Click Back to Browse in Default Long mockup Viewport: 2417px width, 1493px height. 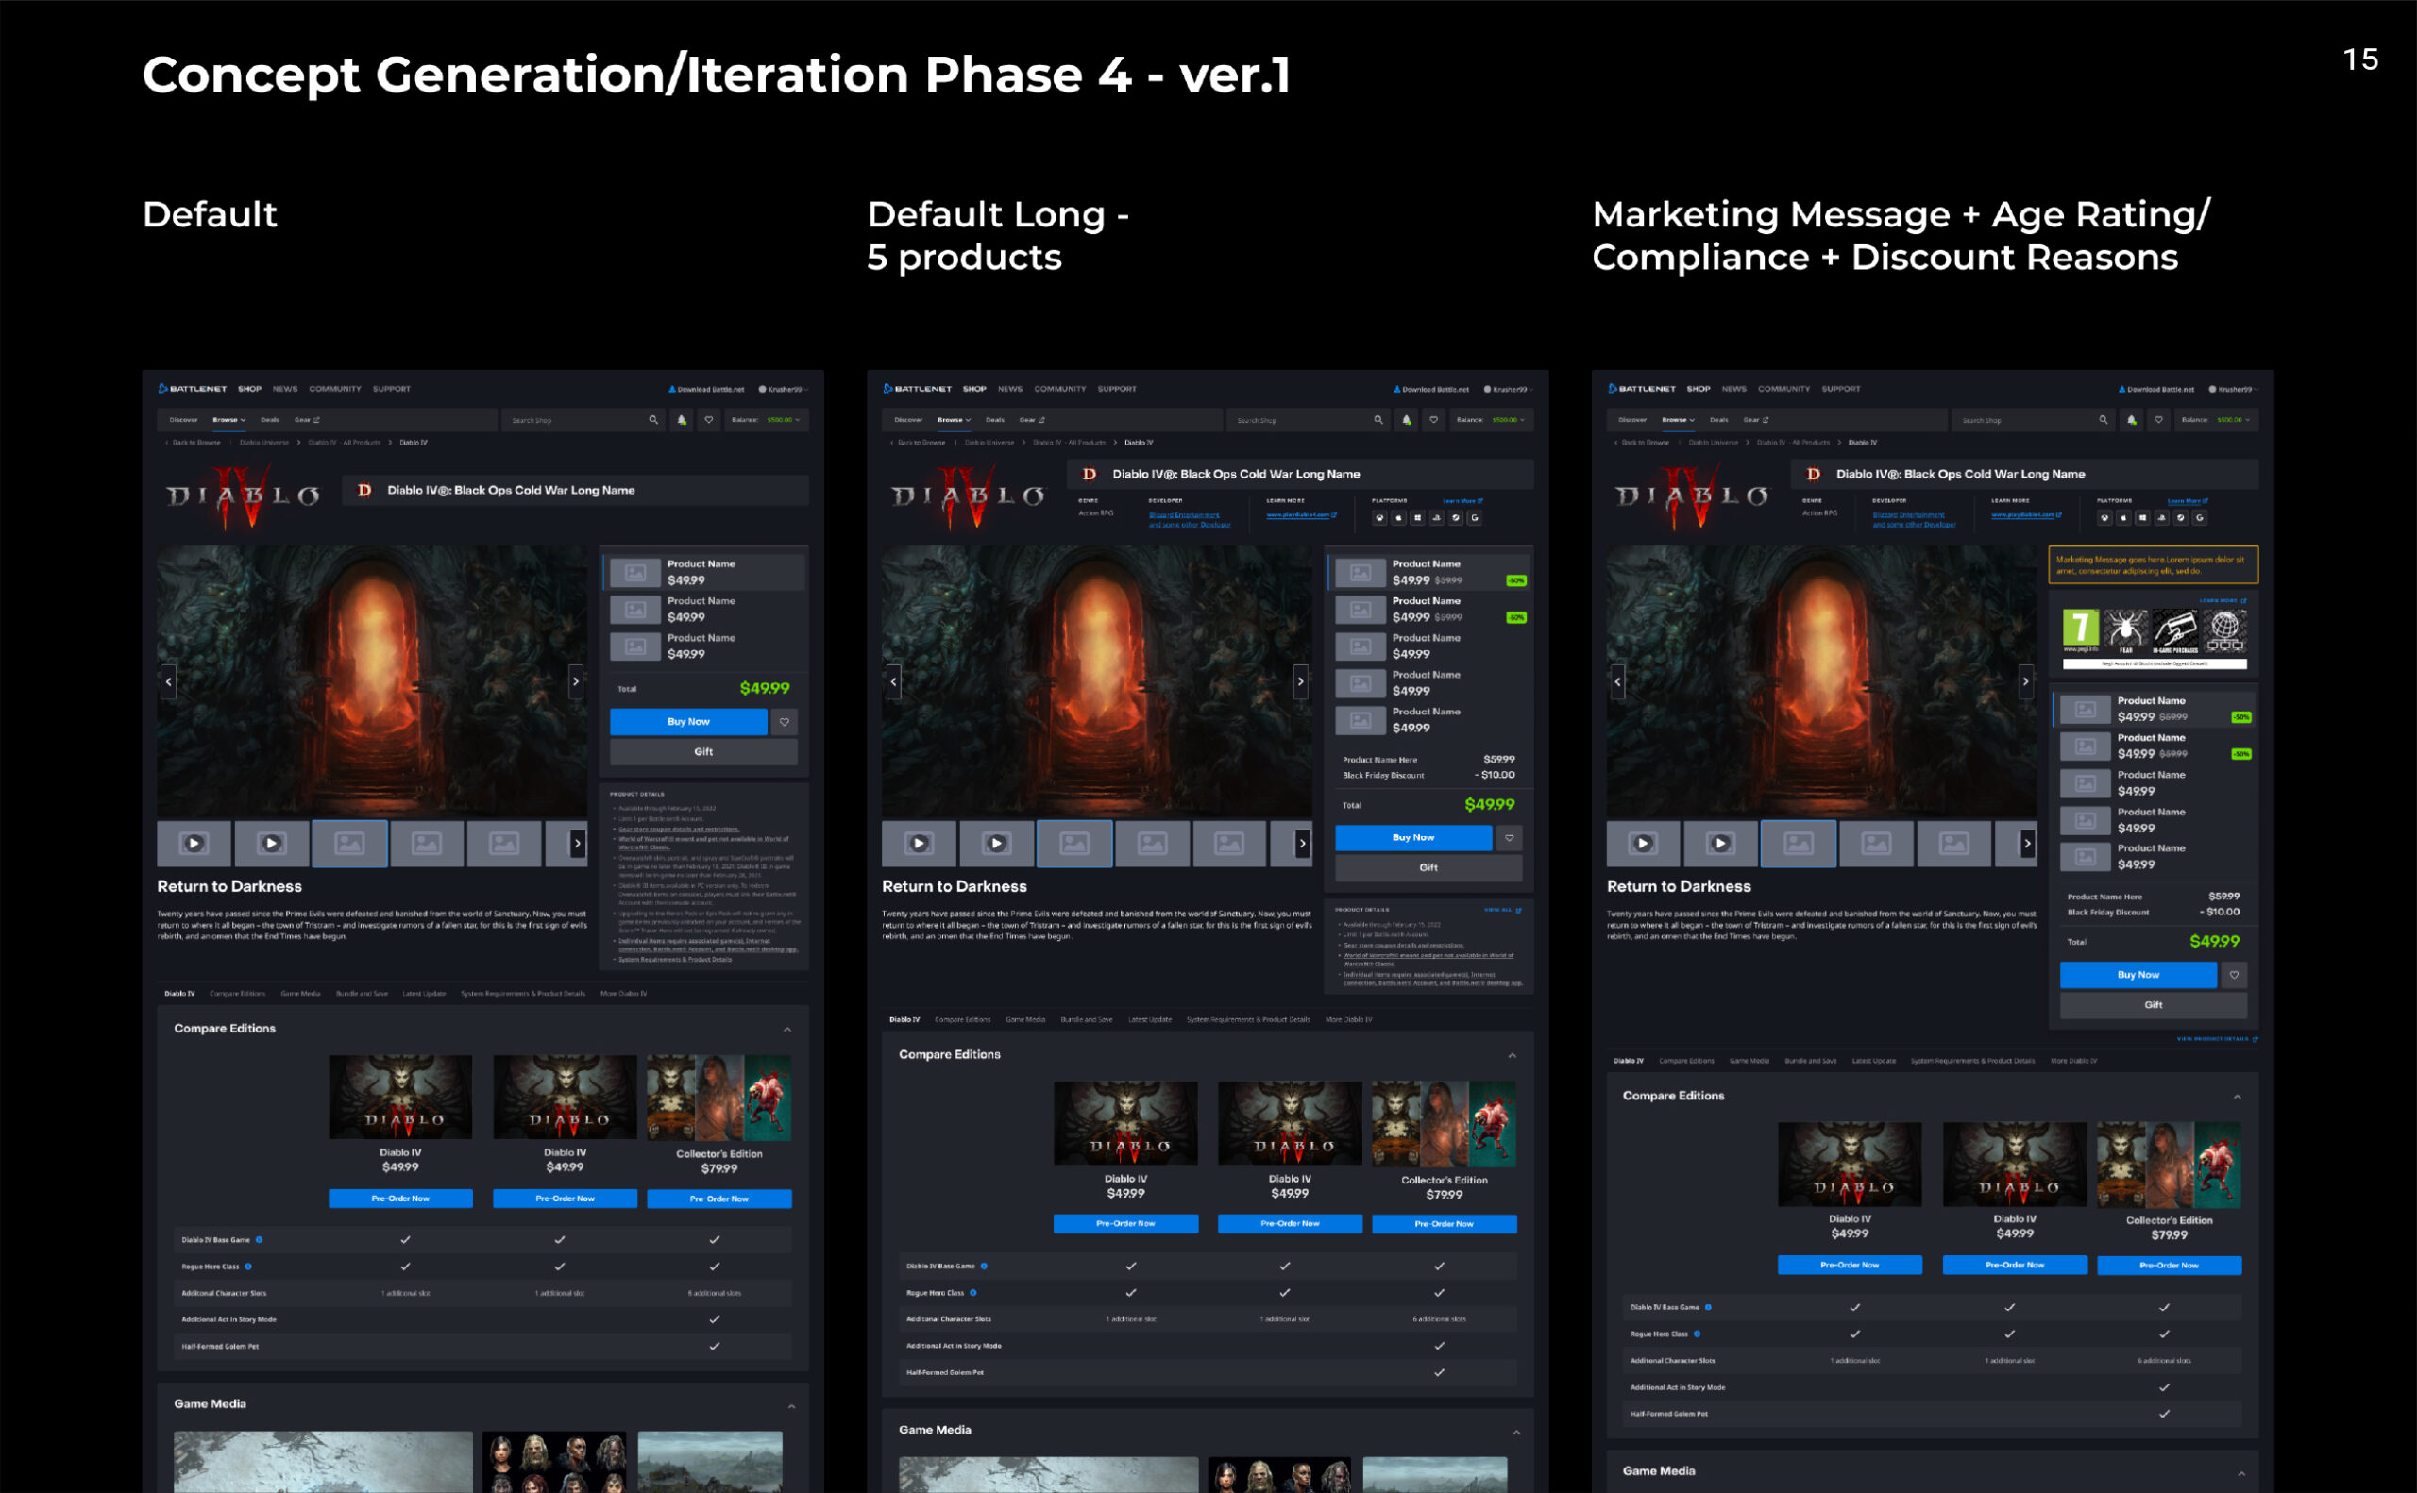(x=920, y=443)
